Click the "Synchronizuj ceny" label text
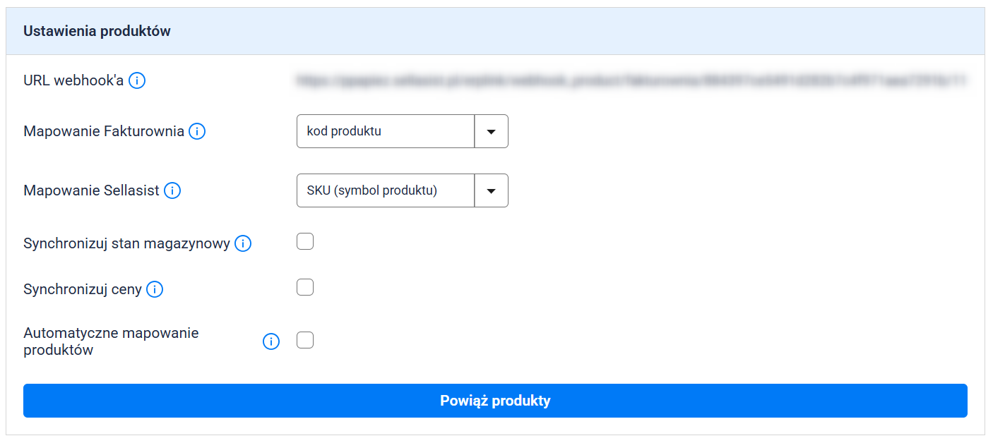The width and height of the screenshot is (993, 443). pos(83,289)
